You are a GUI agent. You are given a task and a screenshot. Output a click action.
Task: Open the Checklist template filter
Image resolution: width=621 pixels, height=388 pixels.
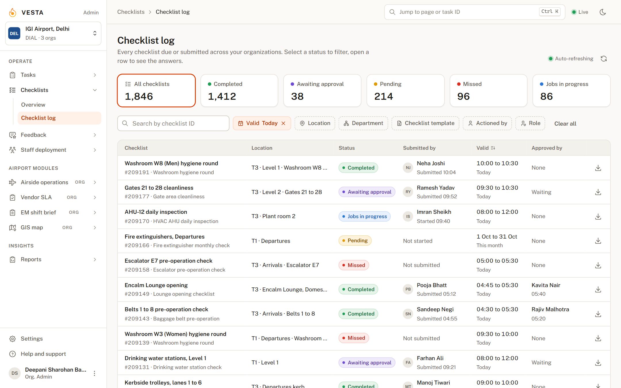tap(425, 123)
